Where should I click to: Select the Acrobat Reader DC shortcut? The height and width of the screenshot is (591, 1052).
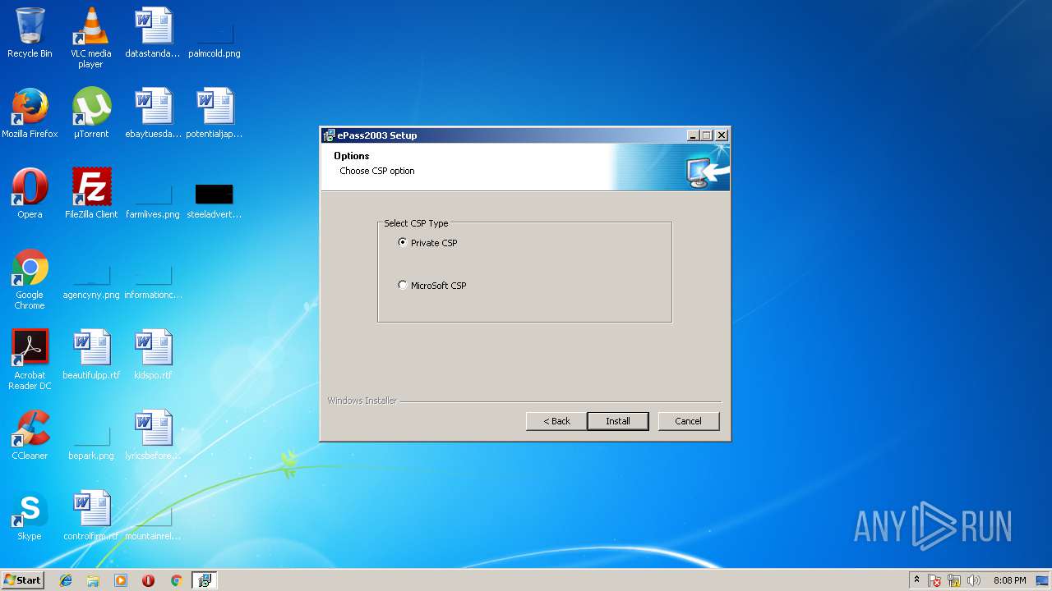pyautogui.click(x=30, y=360)
